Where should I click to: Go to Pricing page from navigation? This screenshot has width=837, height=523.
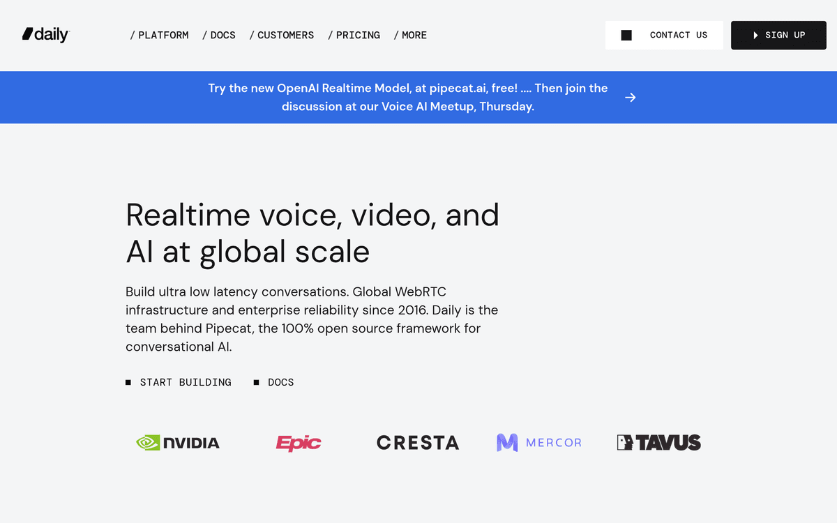(354, 35)
